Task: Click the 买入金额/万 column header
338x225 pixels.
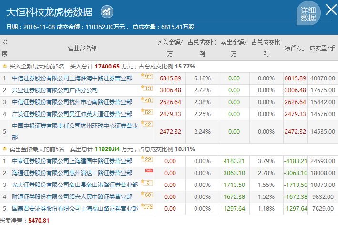Action: pos(170,48)
